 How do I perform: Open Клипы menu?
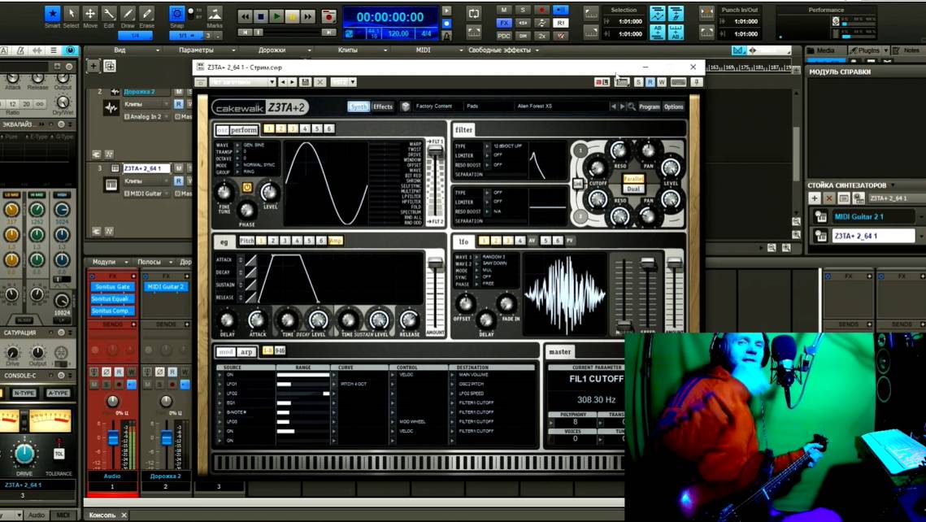click(347, 50)
